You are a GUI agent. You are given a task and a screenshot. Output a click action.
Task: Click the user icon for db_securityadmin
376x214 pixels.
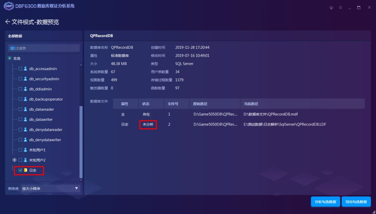25,79
